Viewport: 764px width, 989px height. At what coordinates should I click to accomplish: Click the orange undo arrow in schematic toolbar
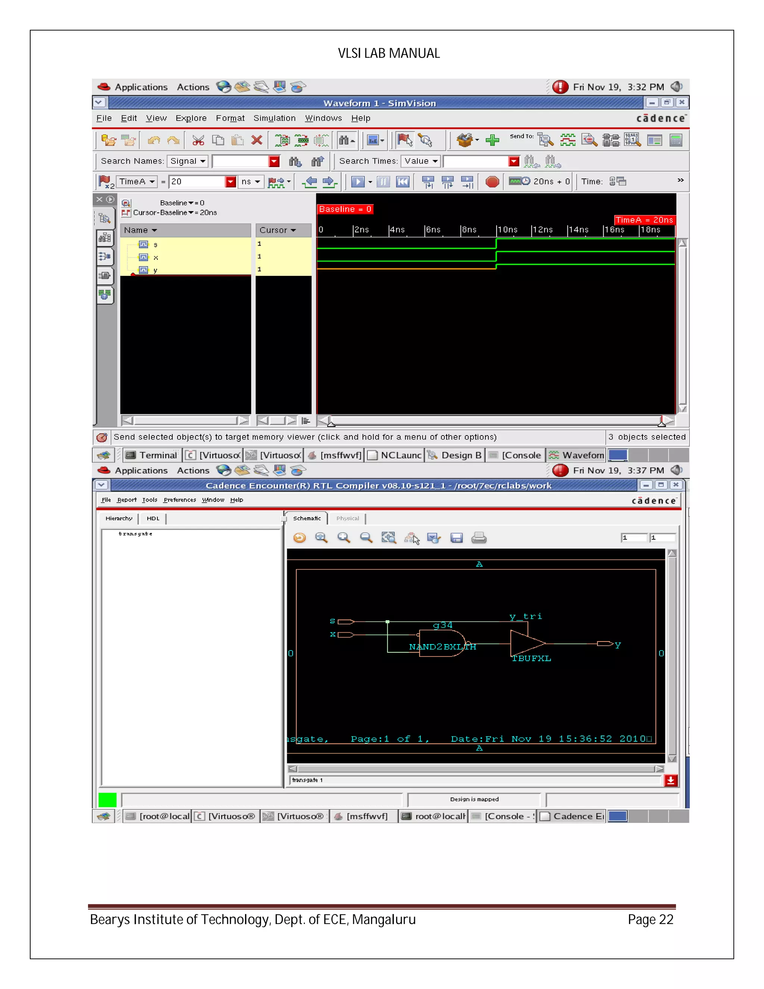(299, 537)
